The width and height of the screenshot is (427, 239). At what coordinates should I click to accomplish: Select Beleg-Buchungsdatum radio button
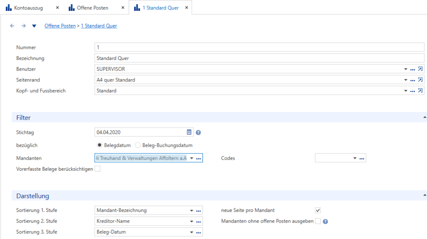pyautogui.click(x=138, y=145)
